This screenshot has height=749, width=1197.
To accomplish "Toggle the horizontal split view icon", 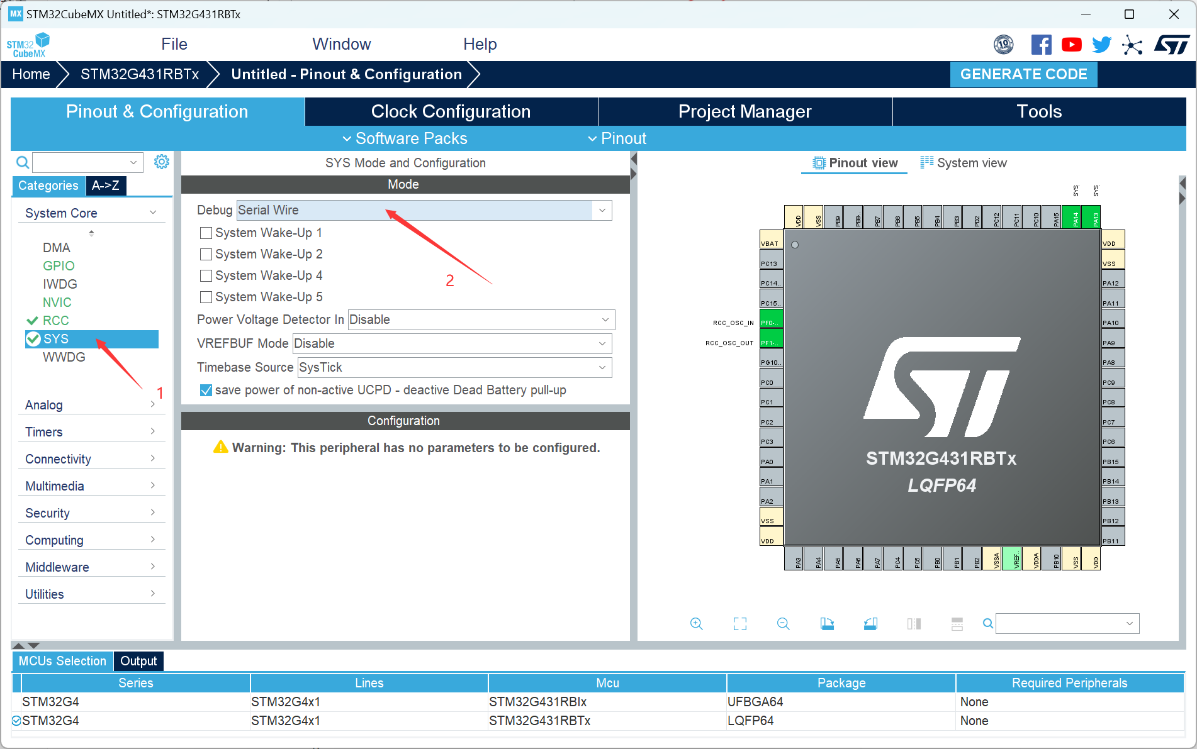I will pyautogui.click(x=957, y=624).
